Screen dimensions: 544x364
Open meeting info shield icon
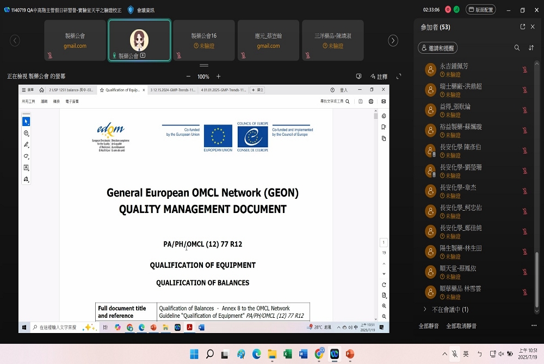click(x=131, y=10)
